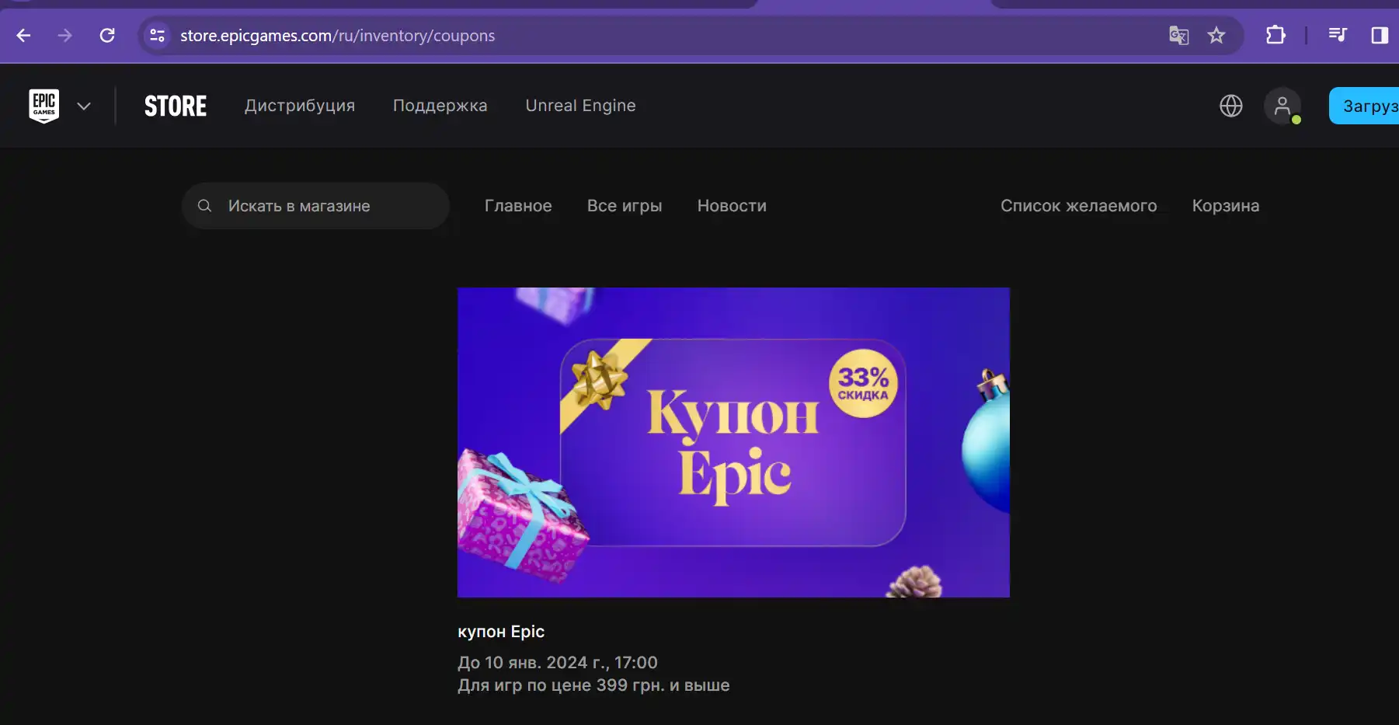Expand the chevron next to Epic logo
Screen dimensions: 1399x725
coord(84,106)
